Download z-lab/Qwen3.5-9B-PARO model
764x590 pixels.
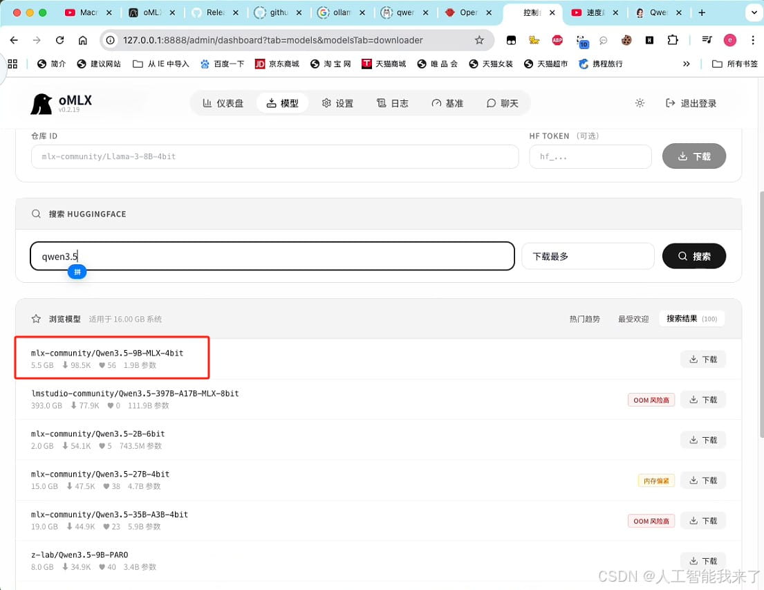(x=703, y=561)
